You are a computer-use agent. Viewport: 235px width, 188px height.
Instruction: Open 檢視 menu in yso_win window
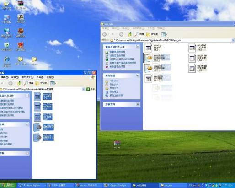point(126,28)
